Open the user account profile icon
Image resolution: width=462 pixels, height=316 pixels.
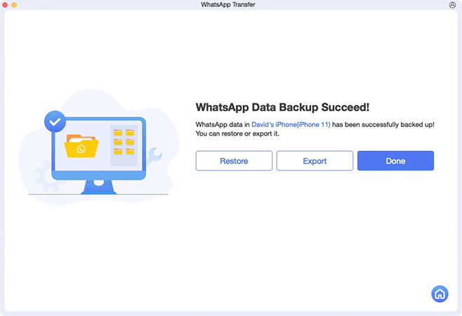point(452,5)
